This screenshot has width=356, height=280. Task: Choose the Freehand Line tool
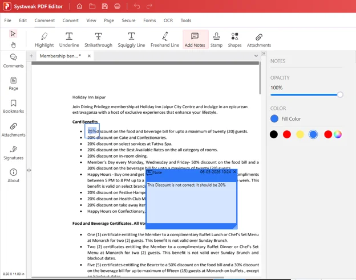click(165, 40)
